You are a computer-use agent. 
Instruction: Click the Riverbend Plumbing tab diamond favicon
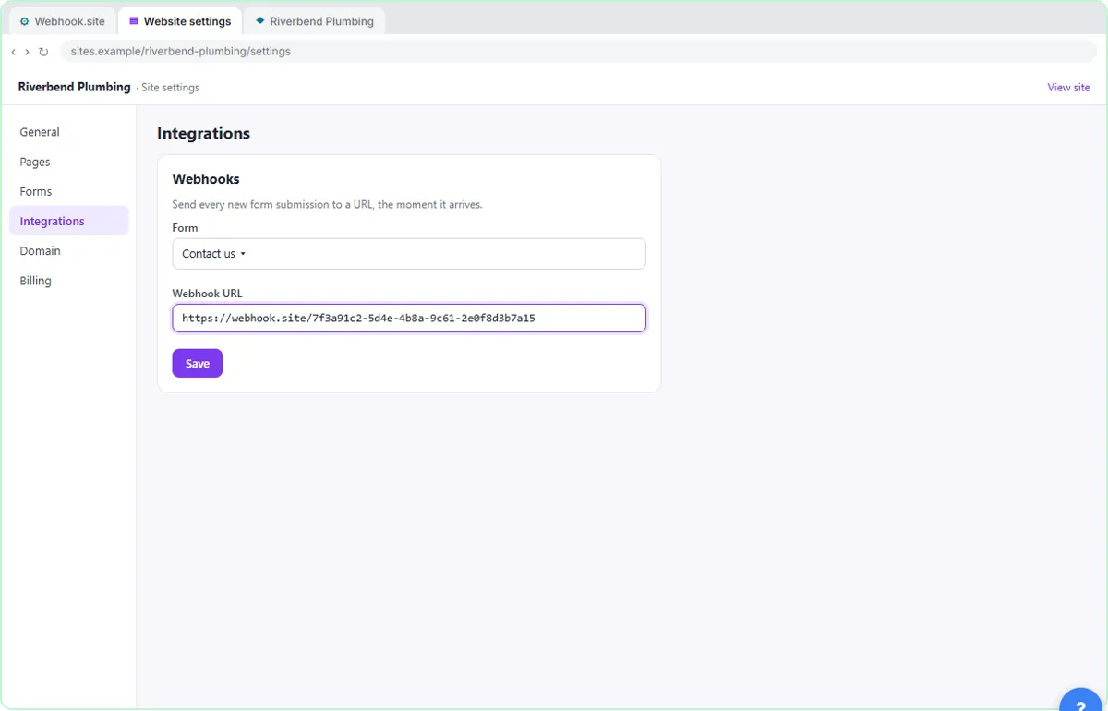(x=260, y=20)
